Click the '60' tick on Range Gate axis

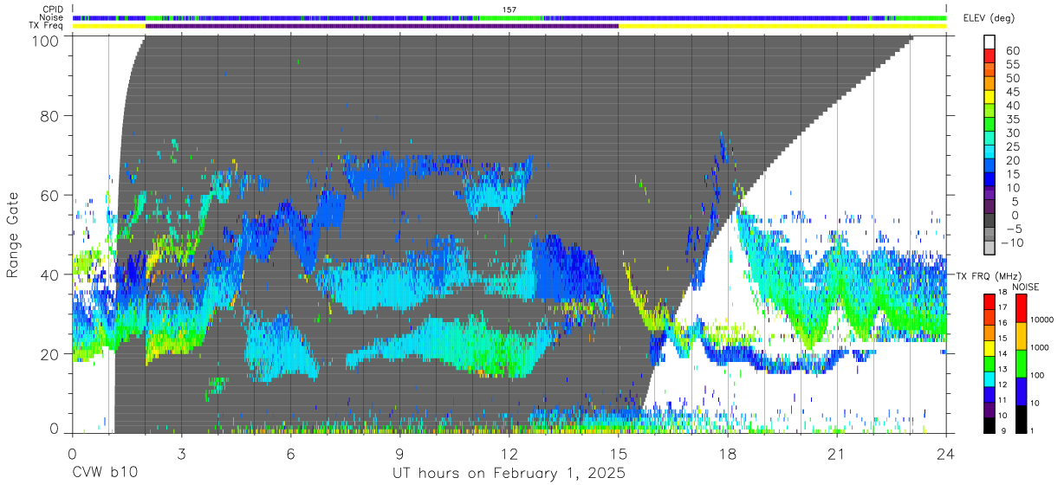[51, 196]
